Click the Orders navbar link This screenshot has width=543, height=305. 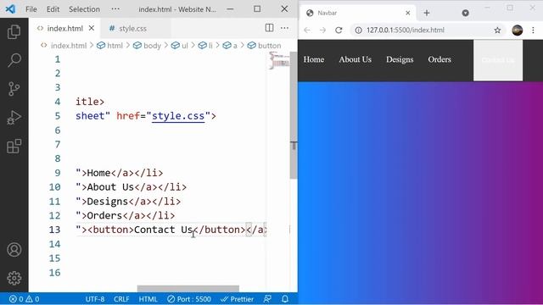(439, 59)
